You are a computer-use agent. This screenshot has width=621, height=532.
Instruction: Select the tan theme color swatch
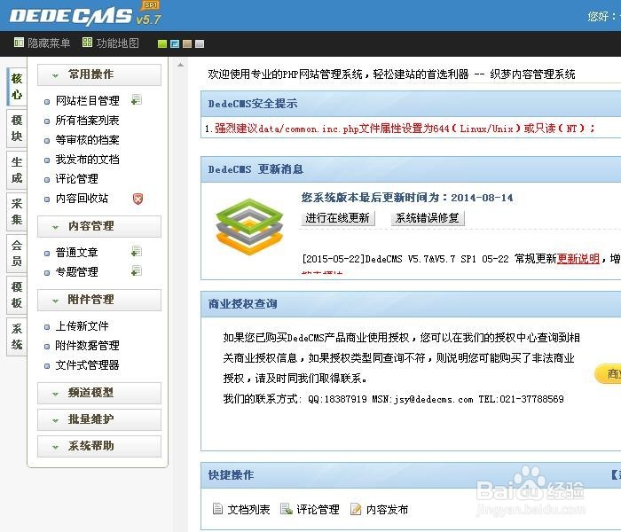[x=187, y=44]
